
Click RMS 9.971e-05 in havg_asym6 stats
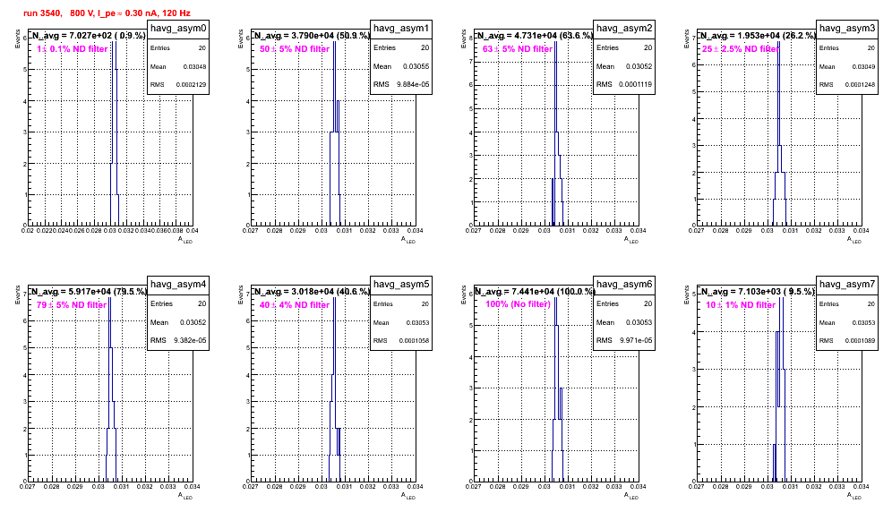click(x=624, y=340)
